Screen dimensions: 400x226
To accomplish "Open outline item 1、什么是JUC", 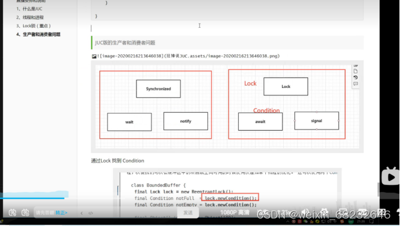I will 29,9.
